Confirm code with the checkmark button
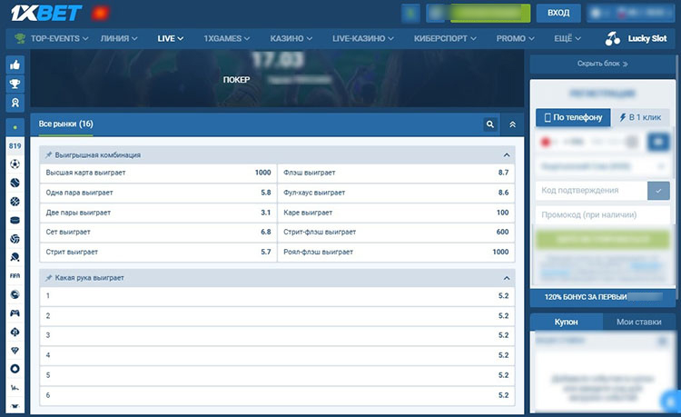Screen dimensions: 681x417 pyautogui.click(x=659, y=190)
